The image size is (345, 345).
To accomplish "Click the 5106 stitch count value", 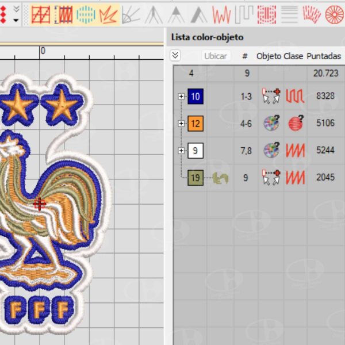I will point(325,123).
